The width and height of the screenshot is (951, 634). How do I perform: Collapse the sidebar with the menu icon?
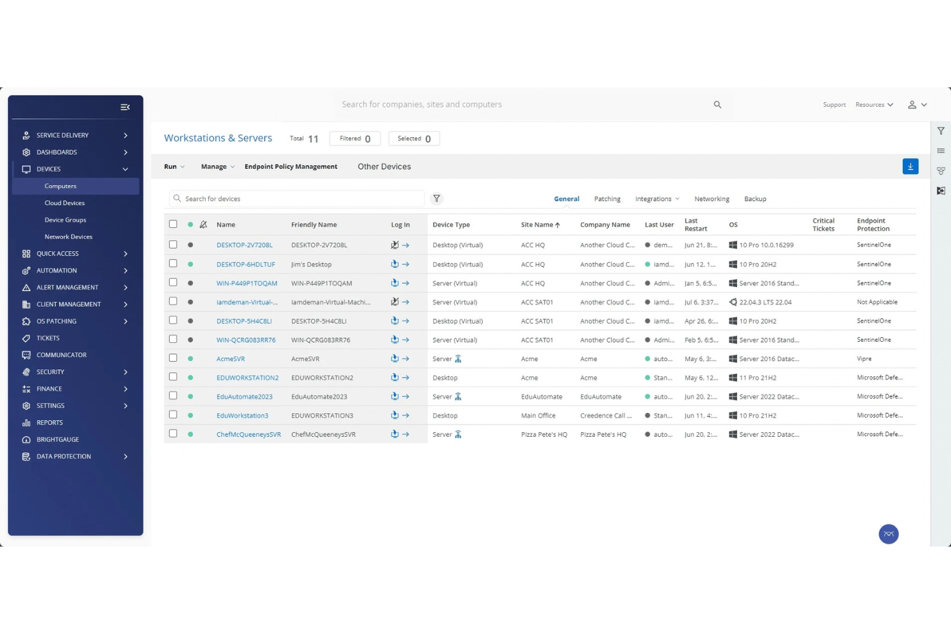125,107
